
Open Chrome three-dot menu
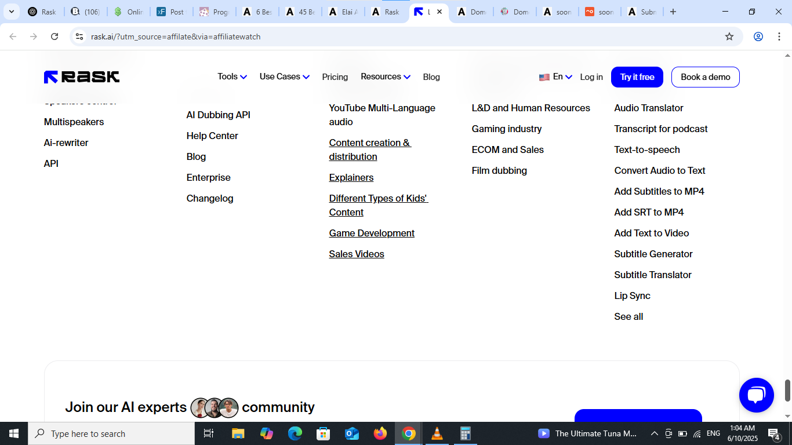point(779,37)
